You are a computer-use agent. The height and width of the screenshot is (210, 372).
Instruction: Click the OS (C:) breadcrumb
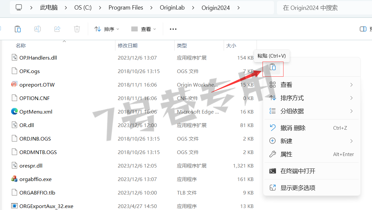pos(83,8)
